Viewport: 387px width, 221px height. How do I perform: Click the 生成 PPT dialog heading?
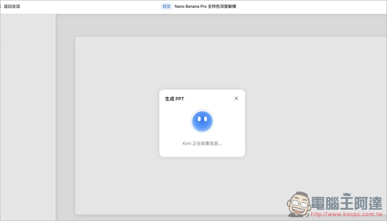tap(175, 99)
